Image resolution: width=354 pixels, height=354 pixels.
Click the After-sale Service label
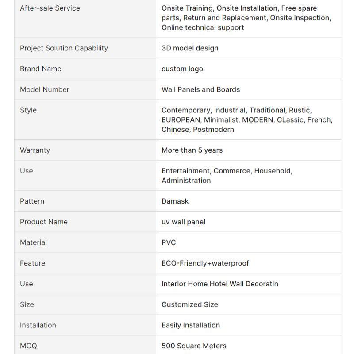(x=50, y=8)
